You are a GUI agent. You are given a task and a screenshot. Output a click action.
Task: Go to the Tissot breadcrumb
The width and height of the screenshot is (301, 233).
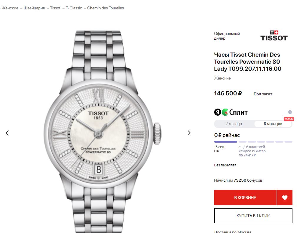55,8
